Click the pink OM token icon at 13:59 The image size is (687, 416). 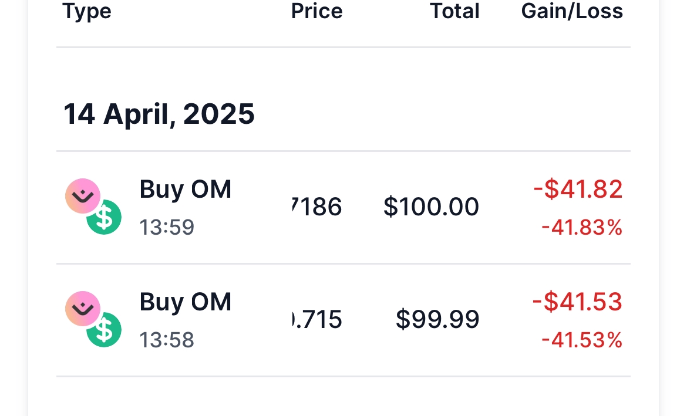(82, 195)
